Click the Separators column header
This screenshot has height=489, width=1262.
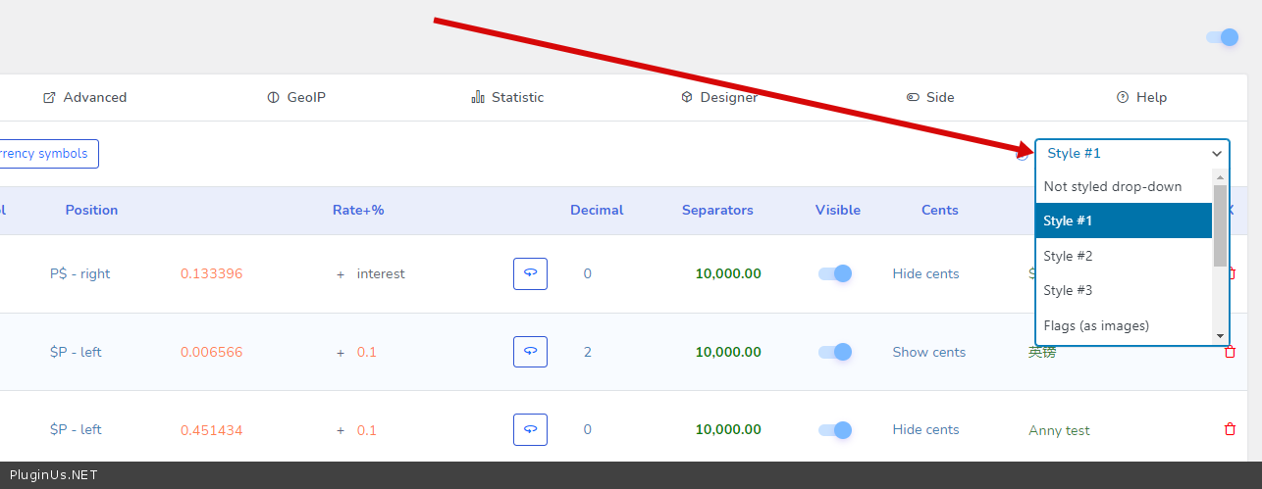(x=717, y=210)
